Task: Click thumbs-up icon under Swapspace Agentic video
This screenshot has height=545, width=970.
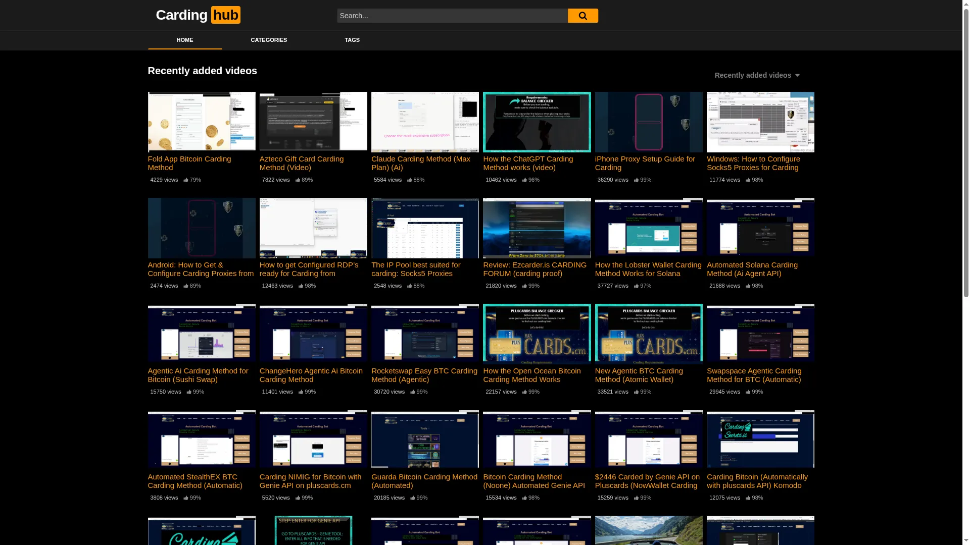Action: pos(748,392)
